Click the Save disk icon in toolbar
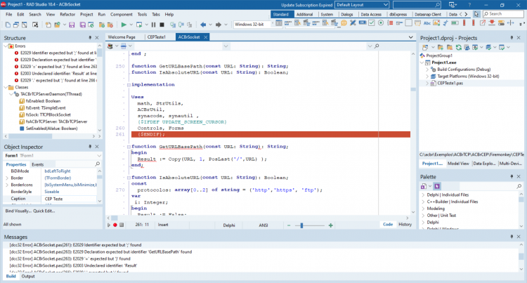The width and height of the screenshot is (527, 283). coord(72,25)
